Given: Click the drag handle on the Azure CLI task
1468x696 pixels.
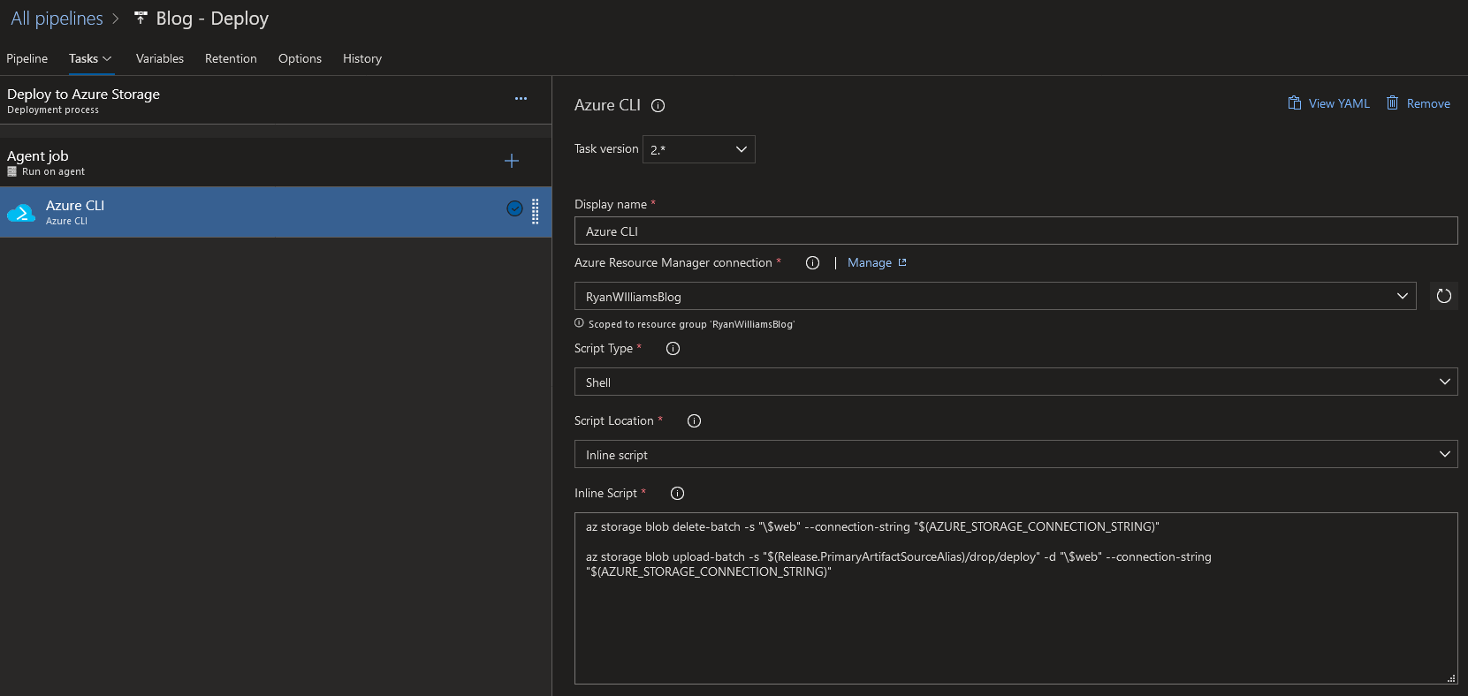Looking at the screenshot, I should point(536,211).
